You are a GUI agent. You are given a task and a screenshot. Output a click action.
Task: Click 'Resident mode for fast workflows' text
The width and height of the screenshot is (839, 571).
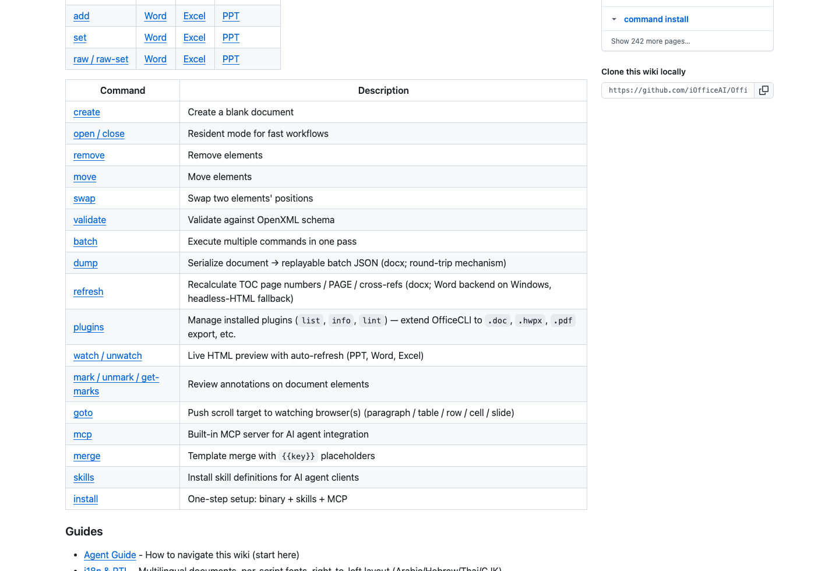tap(258, 134)
